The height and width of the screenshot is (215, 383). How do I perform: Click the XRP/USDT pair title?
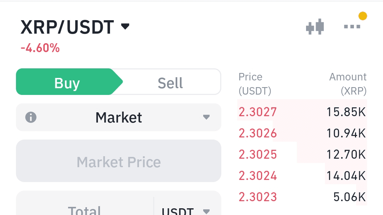coord(67,27)
